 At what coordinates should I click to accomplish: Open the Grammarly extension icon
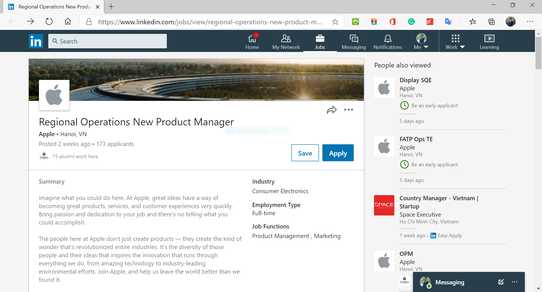click(x=411, y=21)
